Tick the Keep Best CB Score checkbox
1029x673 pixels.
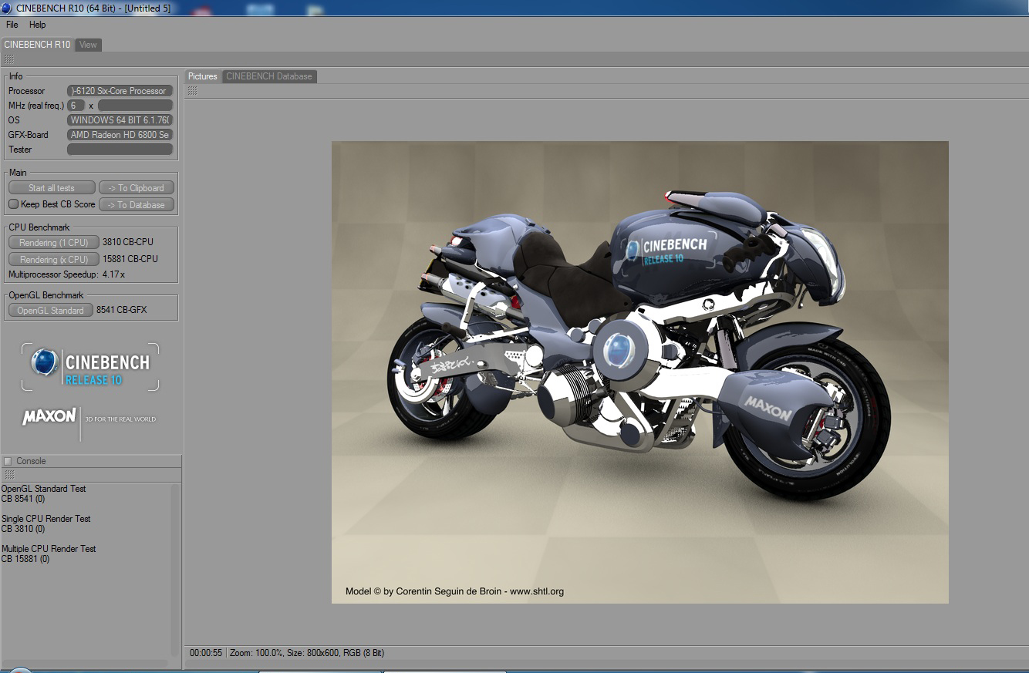tap(13, 204)
